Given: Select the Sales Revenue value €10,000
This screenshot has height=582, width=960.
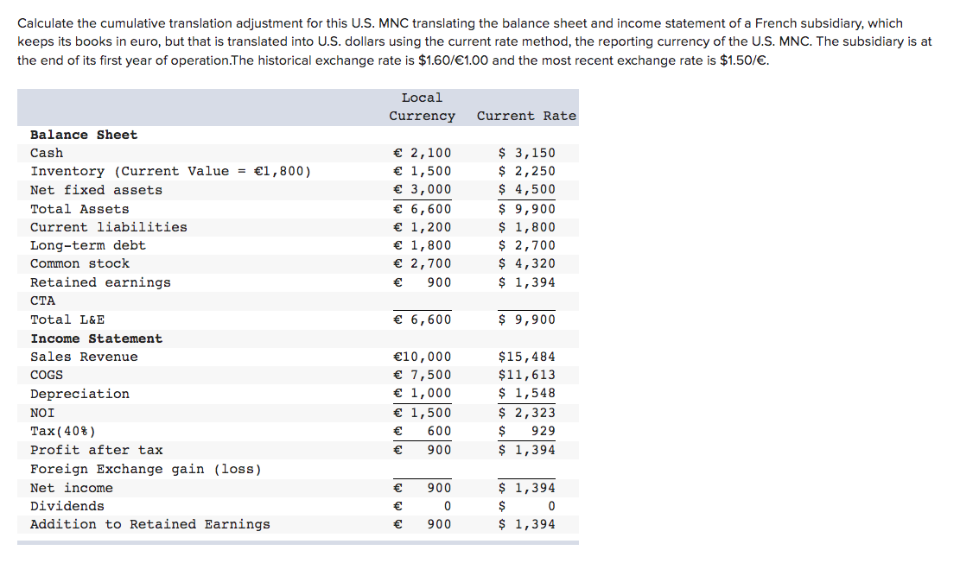Looking at the screenshot, I should click(424, 356).
